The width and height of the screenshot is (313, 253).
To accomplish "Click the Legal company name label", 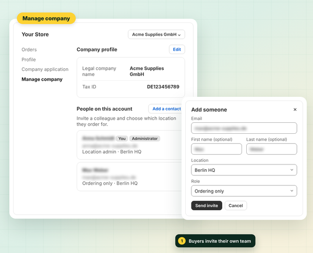I will 99,71.
